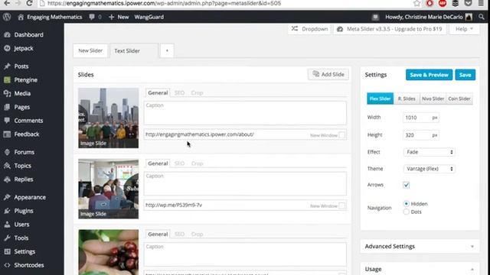Open the Theme dropdown

click(429, 169)
